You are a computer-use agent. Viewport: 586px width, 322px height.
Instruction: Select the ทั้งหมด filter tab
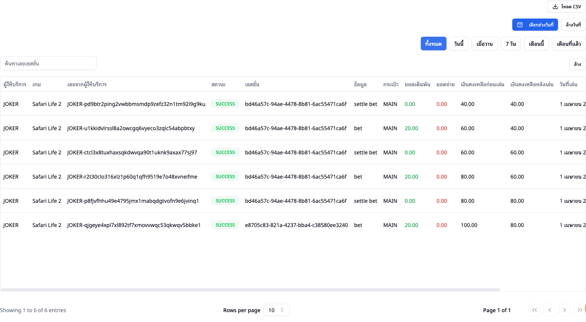pyautogui.click(x=433, y=44)
